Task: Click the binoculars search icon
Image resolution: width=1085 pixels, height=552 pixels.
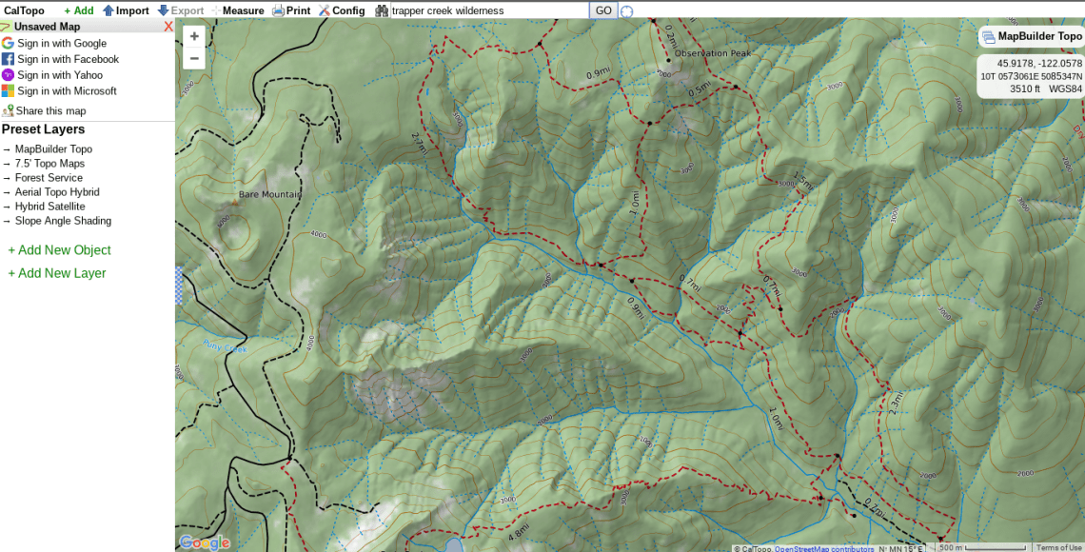Action: tap(382, 10)
